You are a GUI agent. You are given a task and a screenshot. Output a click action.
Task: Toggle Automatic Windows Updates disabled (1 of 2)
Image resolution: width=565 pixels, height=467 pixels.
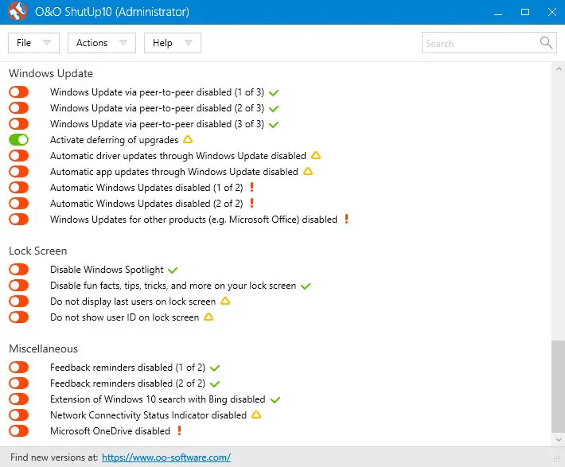(19, 188)
